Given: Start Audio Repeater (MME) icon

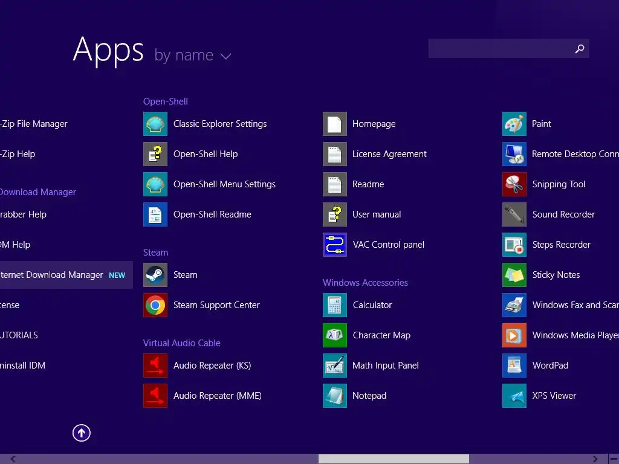Looking at the screenshot, I should tap(155, 396).
